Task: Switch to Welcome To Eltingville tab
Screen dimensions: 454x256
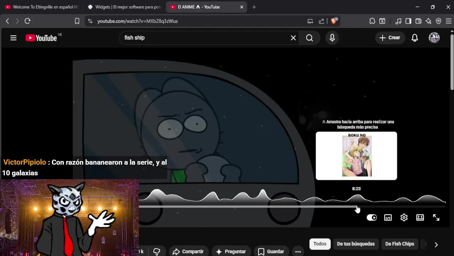Action: pyautogui.click(x=42, y=7)
